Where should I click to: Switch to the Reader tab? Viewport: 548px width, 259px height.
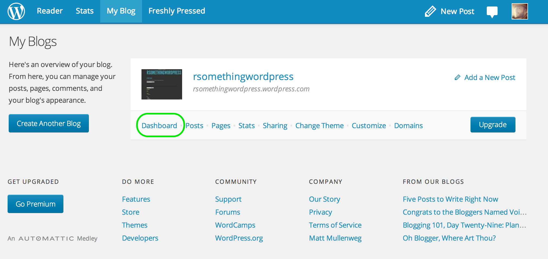[50, 11]
